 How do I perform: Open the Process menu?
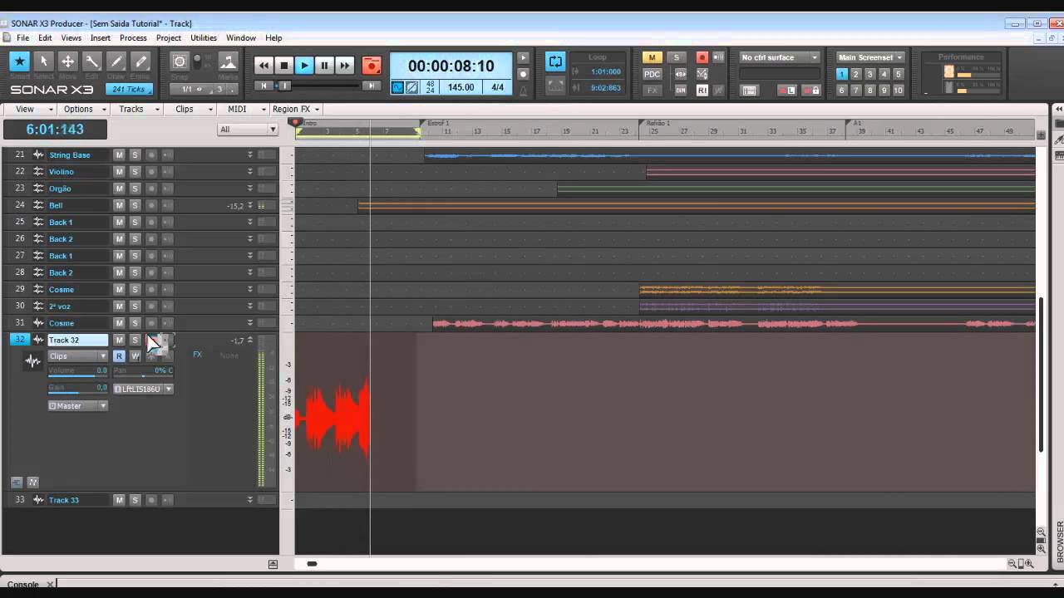pyautogui.click(x=133, y=37)
